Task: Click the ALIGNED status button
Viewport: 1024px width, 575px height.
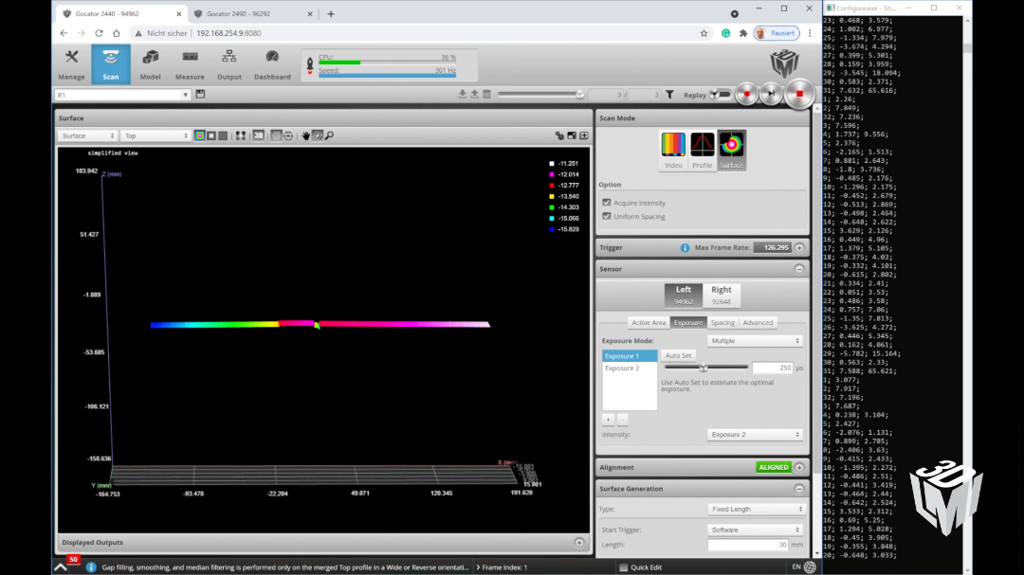Action: tap(774, 467)
